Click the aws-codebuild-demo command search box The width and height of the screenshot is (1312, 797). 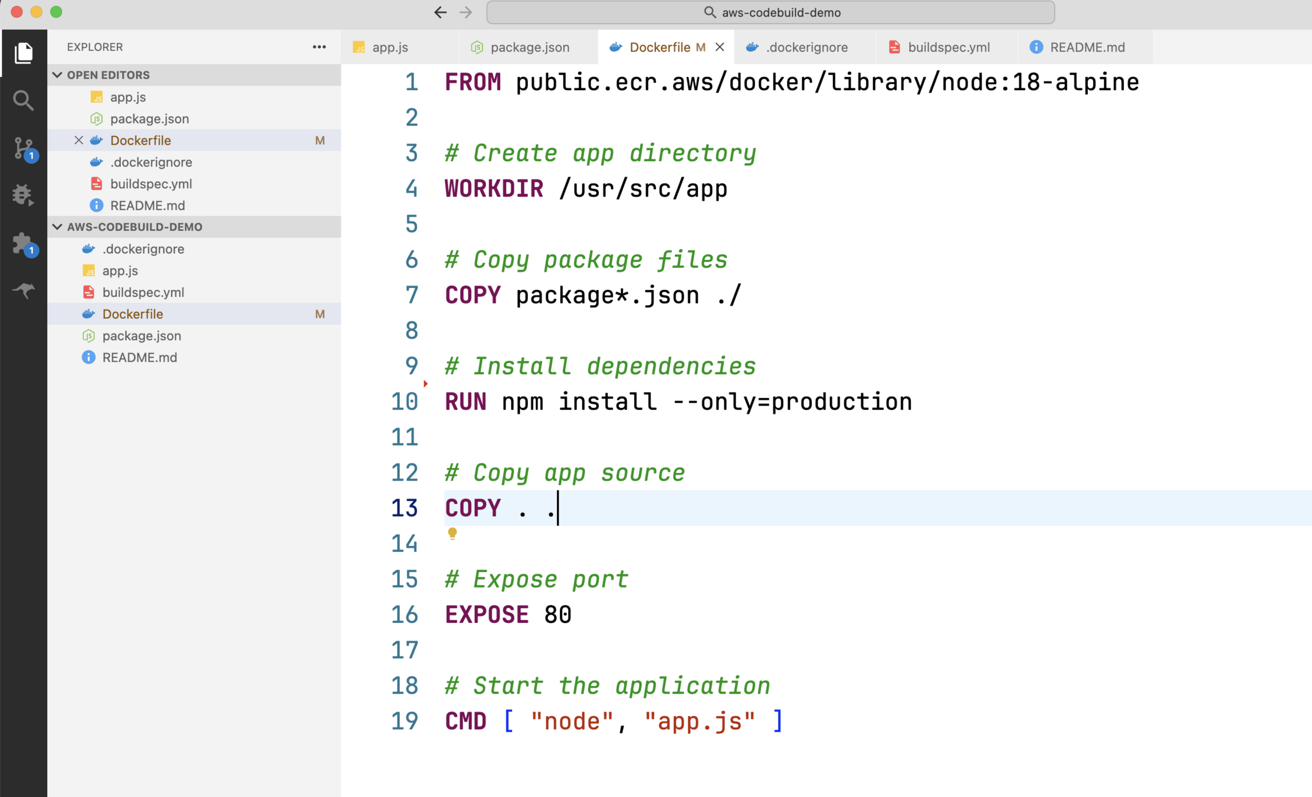[x=770, y=12]
